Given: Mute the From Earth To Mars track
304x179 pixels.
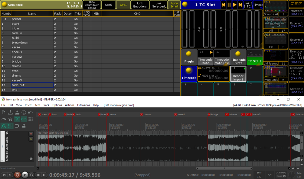Looking at the screenshot, I should pos(31,134).
